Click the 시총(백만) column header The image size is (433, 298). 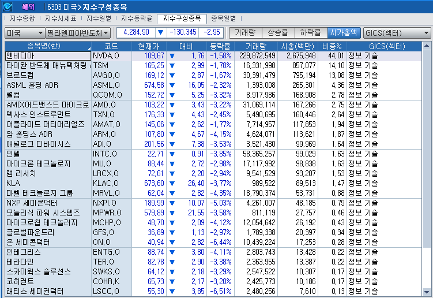[298, 46]
